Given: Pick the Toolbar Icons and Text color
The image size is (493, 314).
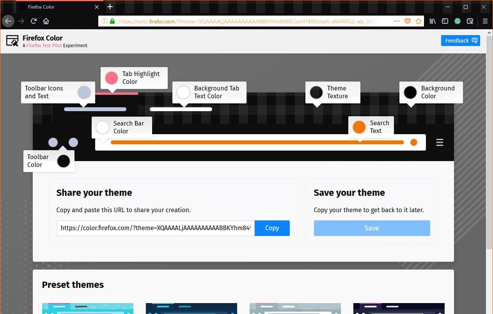Looking at the screenshot, I should pyautogui.click(x=84, y=92).
